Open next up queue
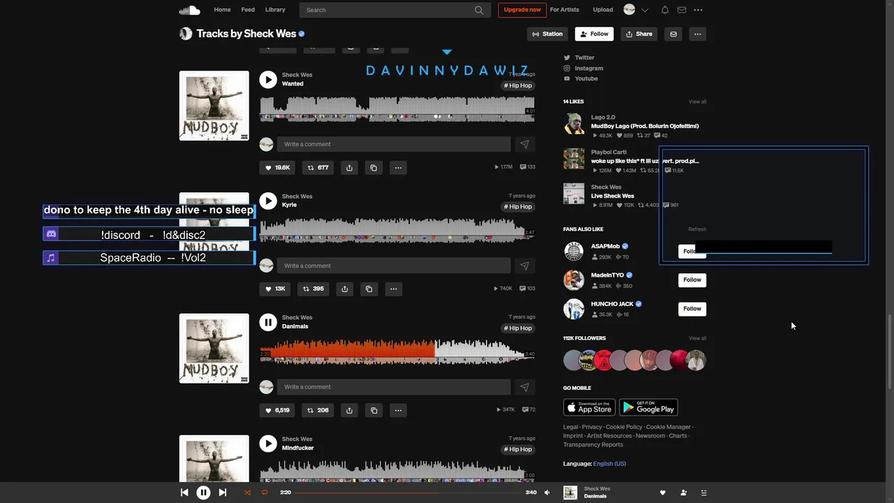 pyautogui.click(x=703, y=493)
